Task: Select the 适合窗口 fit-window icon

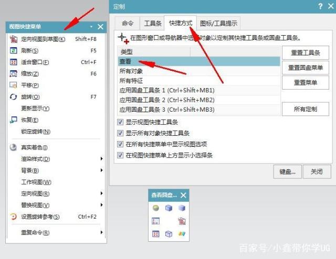Action: pyautogui.click(x=14, y=62)
